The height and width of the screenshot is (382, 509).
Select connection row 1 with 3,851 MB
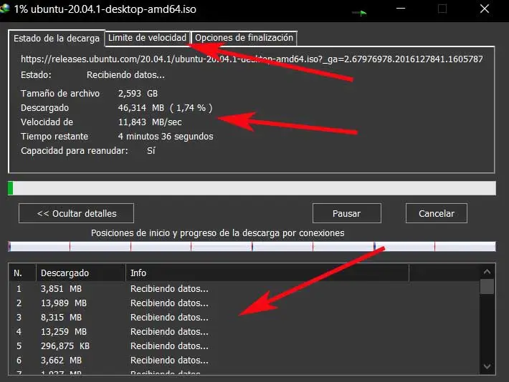[244, 289]
